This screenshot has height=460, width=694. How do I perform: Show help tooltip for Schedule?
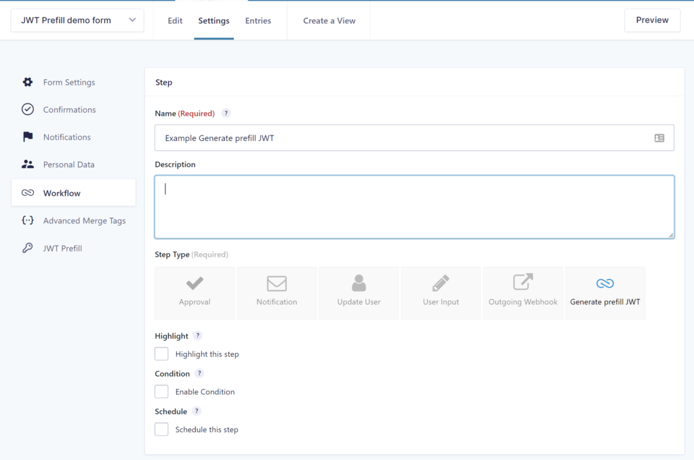pos(197,411)
